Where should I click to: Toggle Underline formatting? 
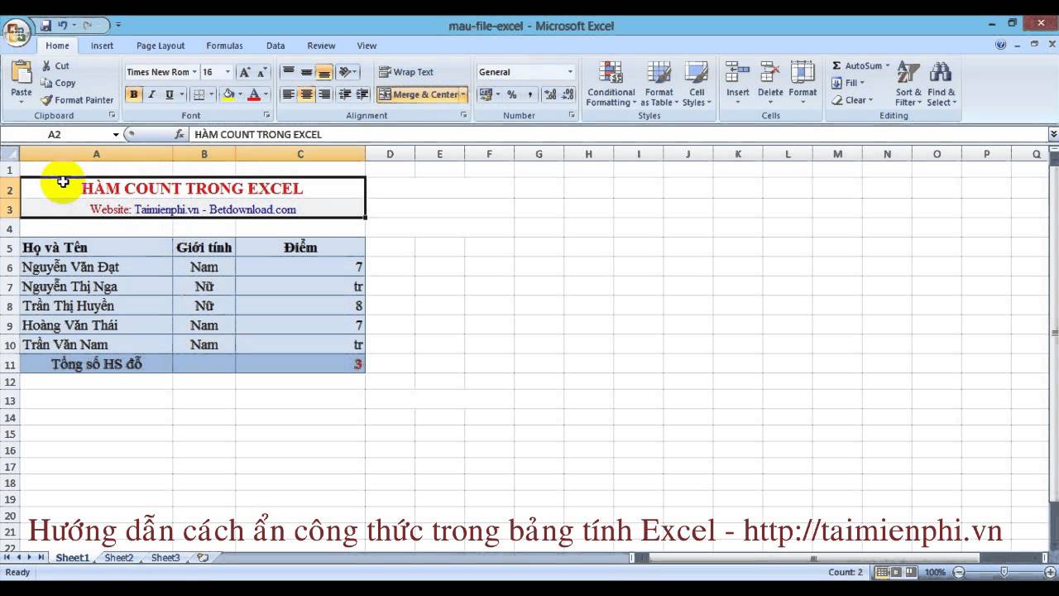pyautogui.click(x=169, y=94)
